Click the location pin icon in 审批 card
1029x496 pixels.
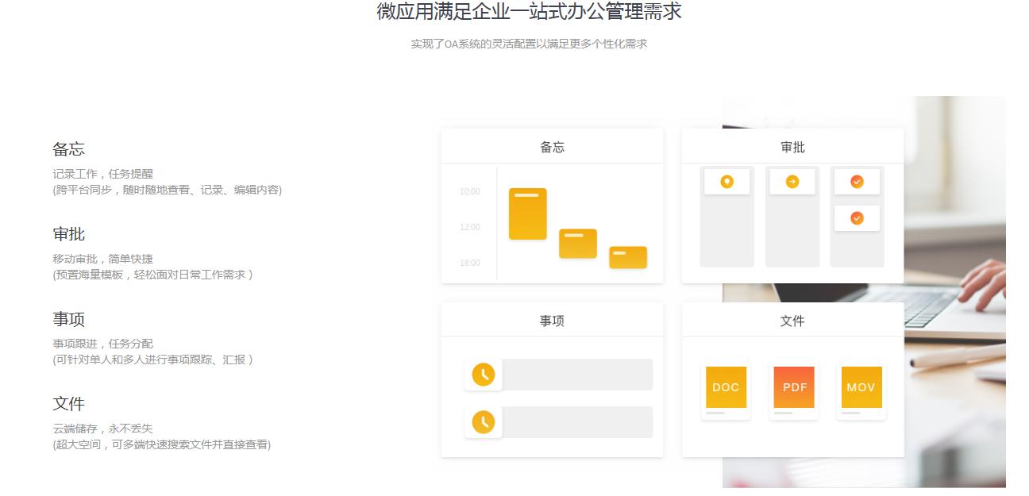click(x=726, y=180)
